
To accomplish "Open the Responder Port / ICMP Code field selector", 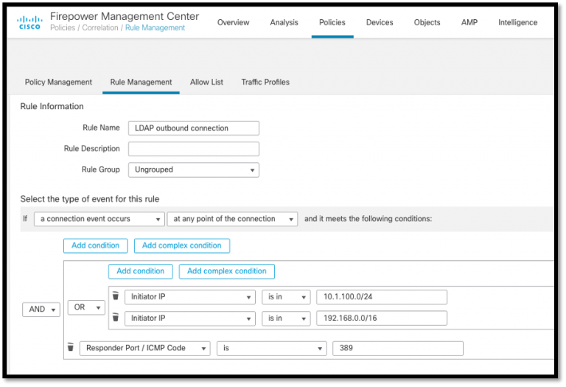I will [144, 348].
